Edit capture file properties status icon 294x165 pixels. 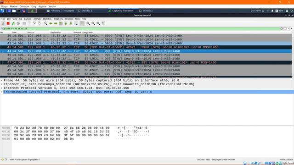[6, 159]
